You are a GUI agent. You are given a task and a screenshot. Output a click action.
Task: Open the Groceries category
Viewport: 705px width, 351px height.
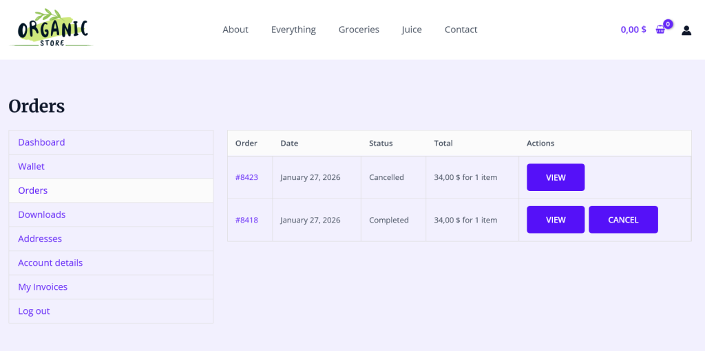(x=359, y=30)
